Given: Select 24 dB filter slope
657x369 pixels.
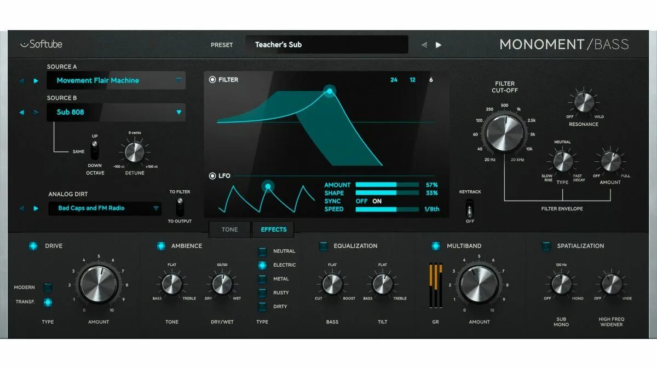Looking at the screenshot, I should pyautogui.click(x=394, y=80).
